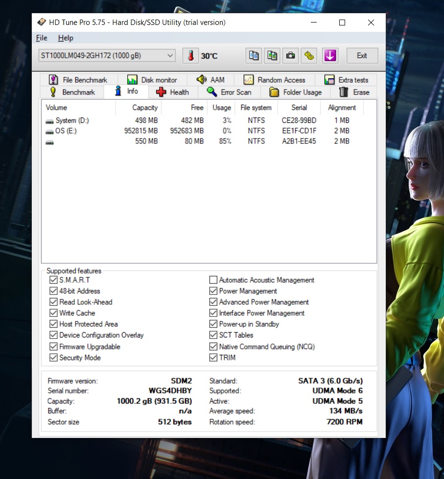Viewport: 444px width, 479px height.
Task: Click the purple download arrow icon
Action: [330, 56]
